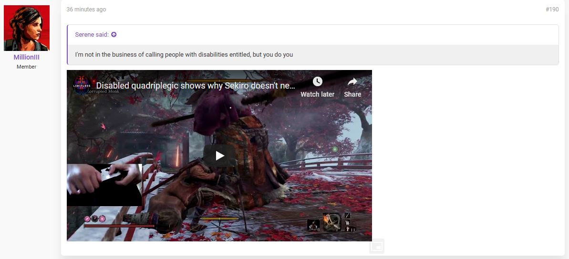Click the Share arrow icon on video
The height and width of the screenshot is (259, 569).
point(352,82)
